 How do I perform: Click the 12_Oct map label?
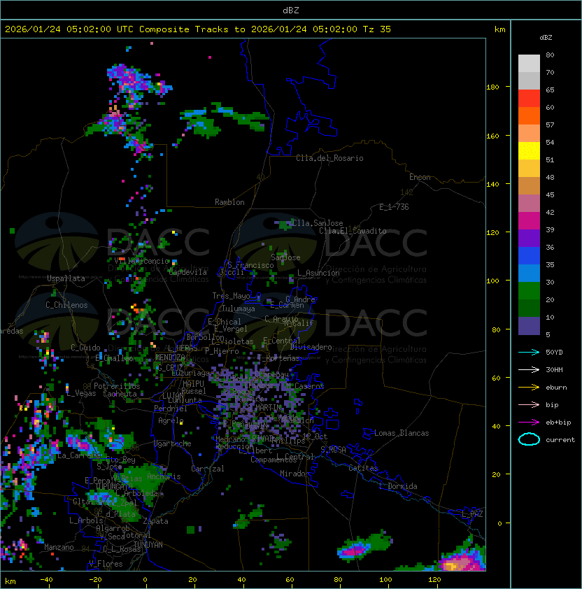tap(315, 437)
